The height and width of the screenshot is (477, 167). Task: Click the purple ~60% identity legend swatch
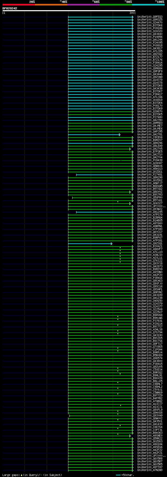pos(83,5)
